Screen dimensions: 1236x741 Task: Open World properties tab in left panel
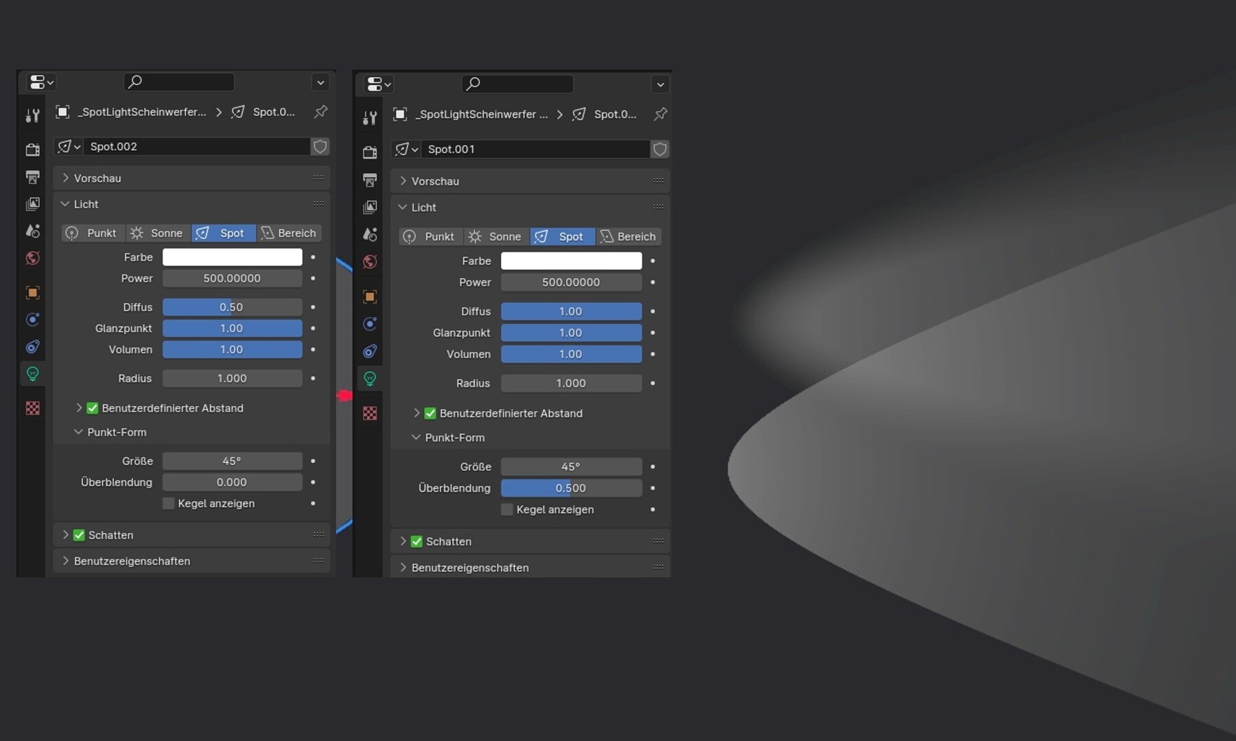pyautogui.click(x=32, y=258)
